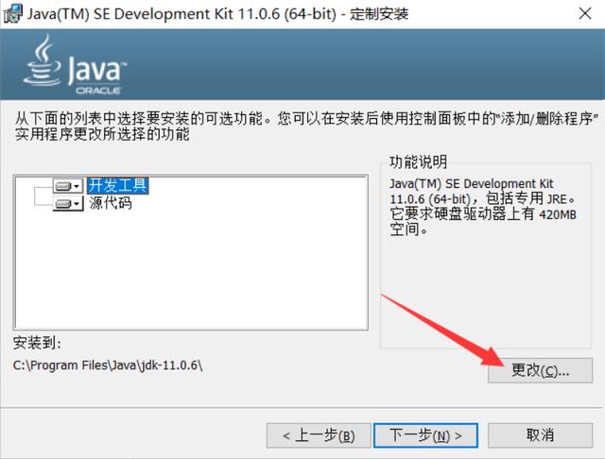605x459 pixels.
Task: Select the 开发工具 tree item
Action: tap(117, 185)
